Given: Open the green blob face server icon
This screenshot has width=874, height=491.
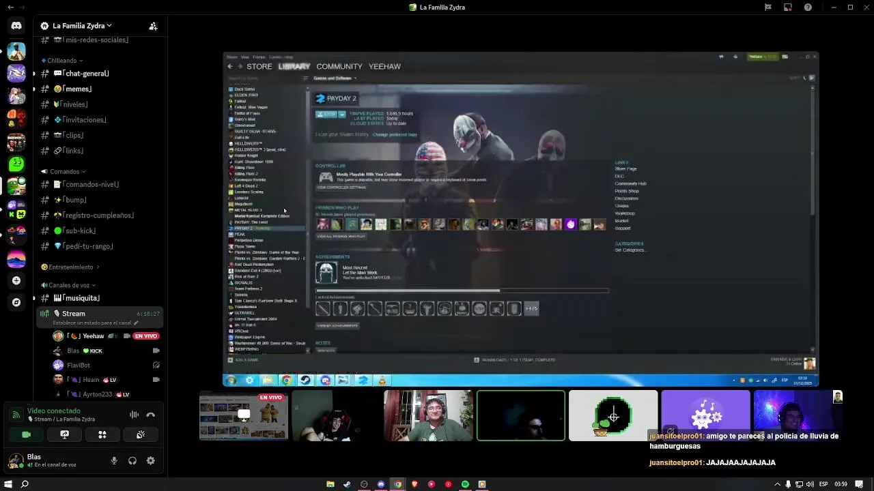Looking at the screenshot, I should [x=16, y=164].
